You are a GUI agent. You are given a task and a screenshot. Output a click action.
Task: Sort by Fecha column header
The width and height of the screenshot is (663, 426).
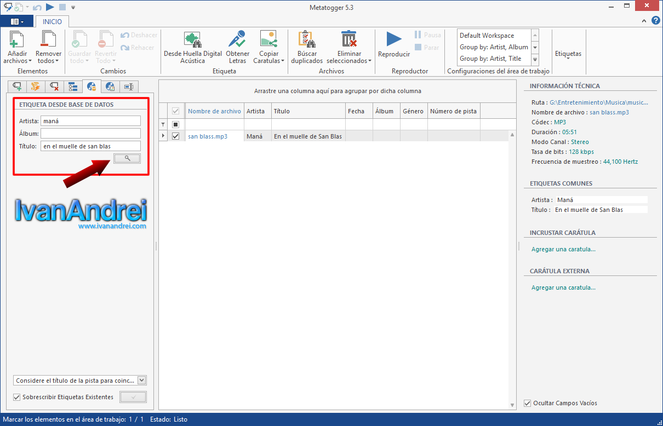[x=359, y=111]
